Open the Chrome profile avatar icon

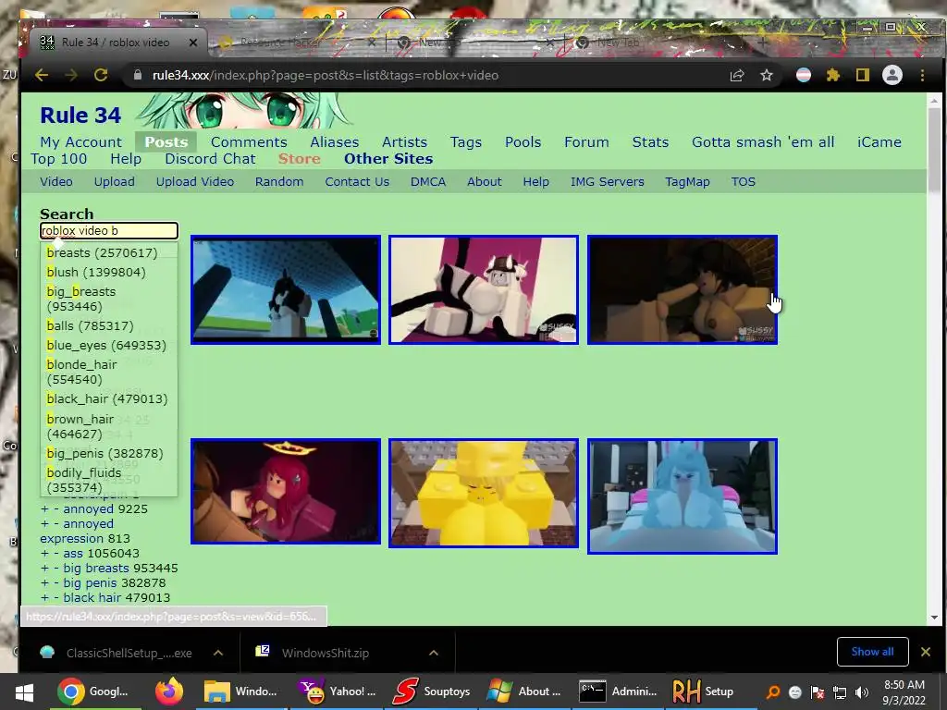point(892,75)
